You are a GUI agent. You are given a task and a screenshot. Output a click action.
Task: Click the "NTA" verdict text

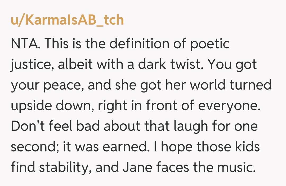pos(25,44)
